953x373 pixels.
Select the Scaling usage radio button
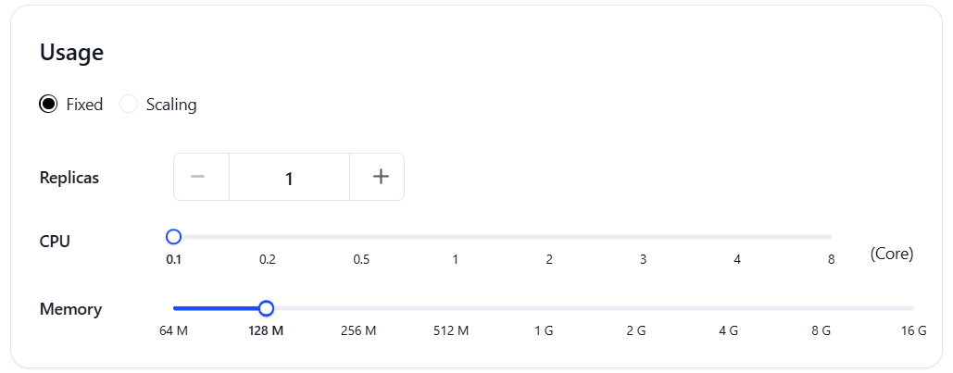pyautogui.click(x=129, y=104)
